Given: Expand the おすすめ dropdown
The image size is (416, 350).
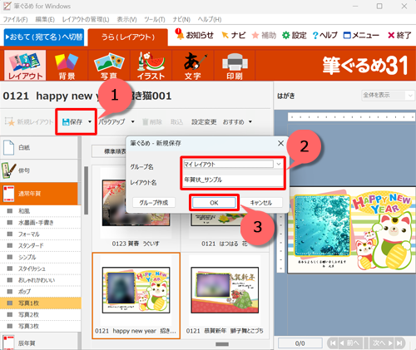Looking at the screenshot, I should pyautogui.click(x=237, y=121).
